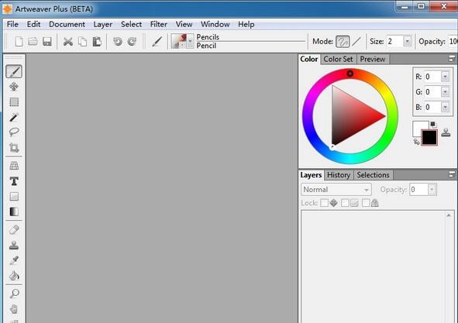Choose the Stamp clone tool
458x323 pixels.
14,245
